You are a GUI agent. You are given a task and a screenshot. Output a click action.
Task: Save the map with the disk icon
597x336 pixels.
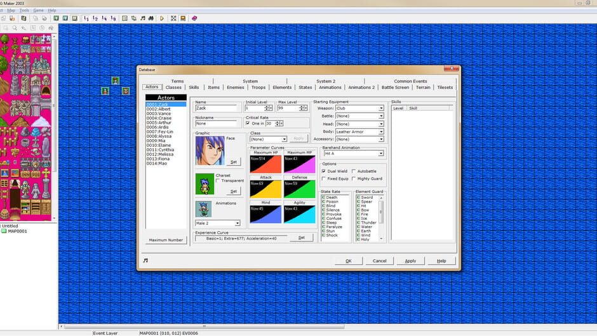[x=24, y=18]
